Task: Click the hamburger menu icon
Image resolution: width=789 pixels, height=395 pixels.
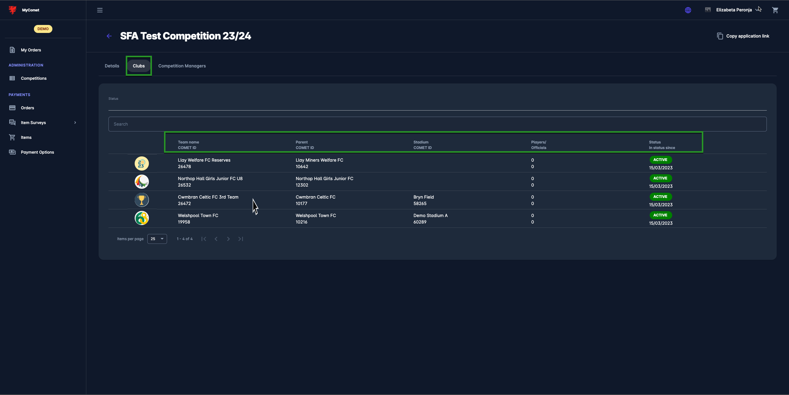Action: [100, 10]
